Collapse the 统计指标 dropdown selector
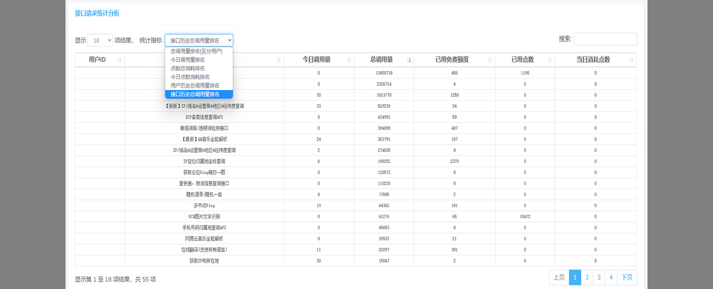The height and width of the screenshot is (289, 713). pos(198,40)
